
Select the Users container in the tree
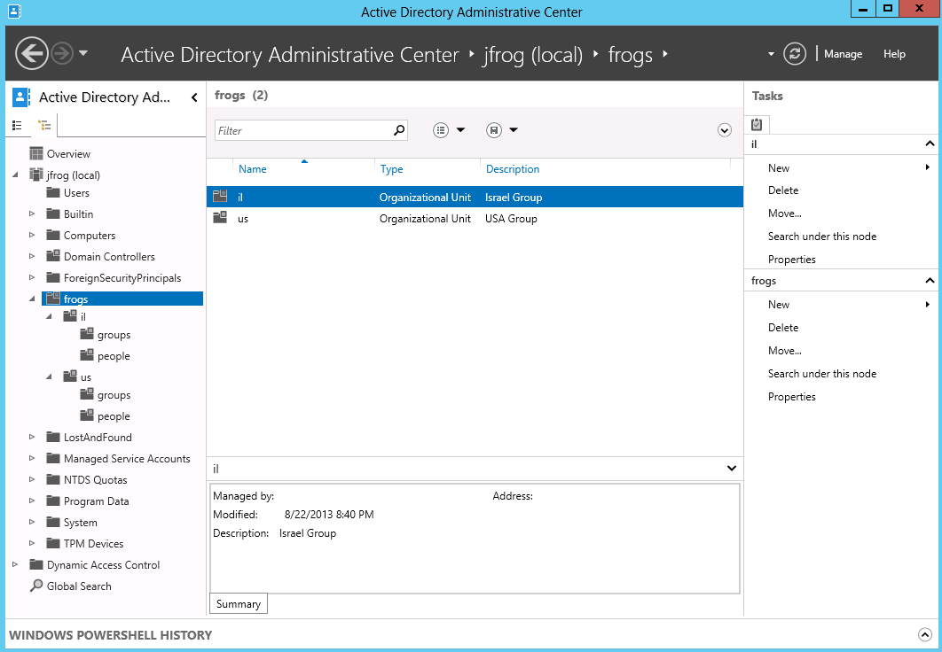76,192
